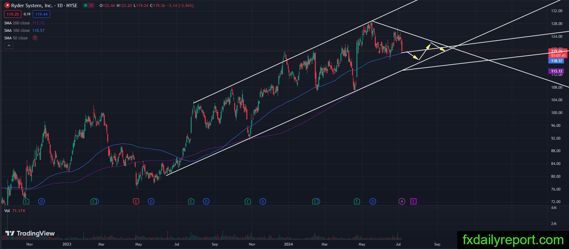Click the blue 119.44 buy price button

click(x=42, y=14)
